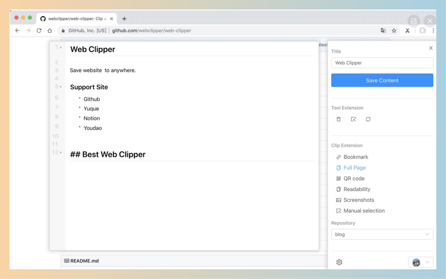The width and height of the screenshot is (446, 279).
Task: Select the Bookmark clip extension
Action: point(352,157)
